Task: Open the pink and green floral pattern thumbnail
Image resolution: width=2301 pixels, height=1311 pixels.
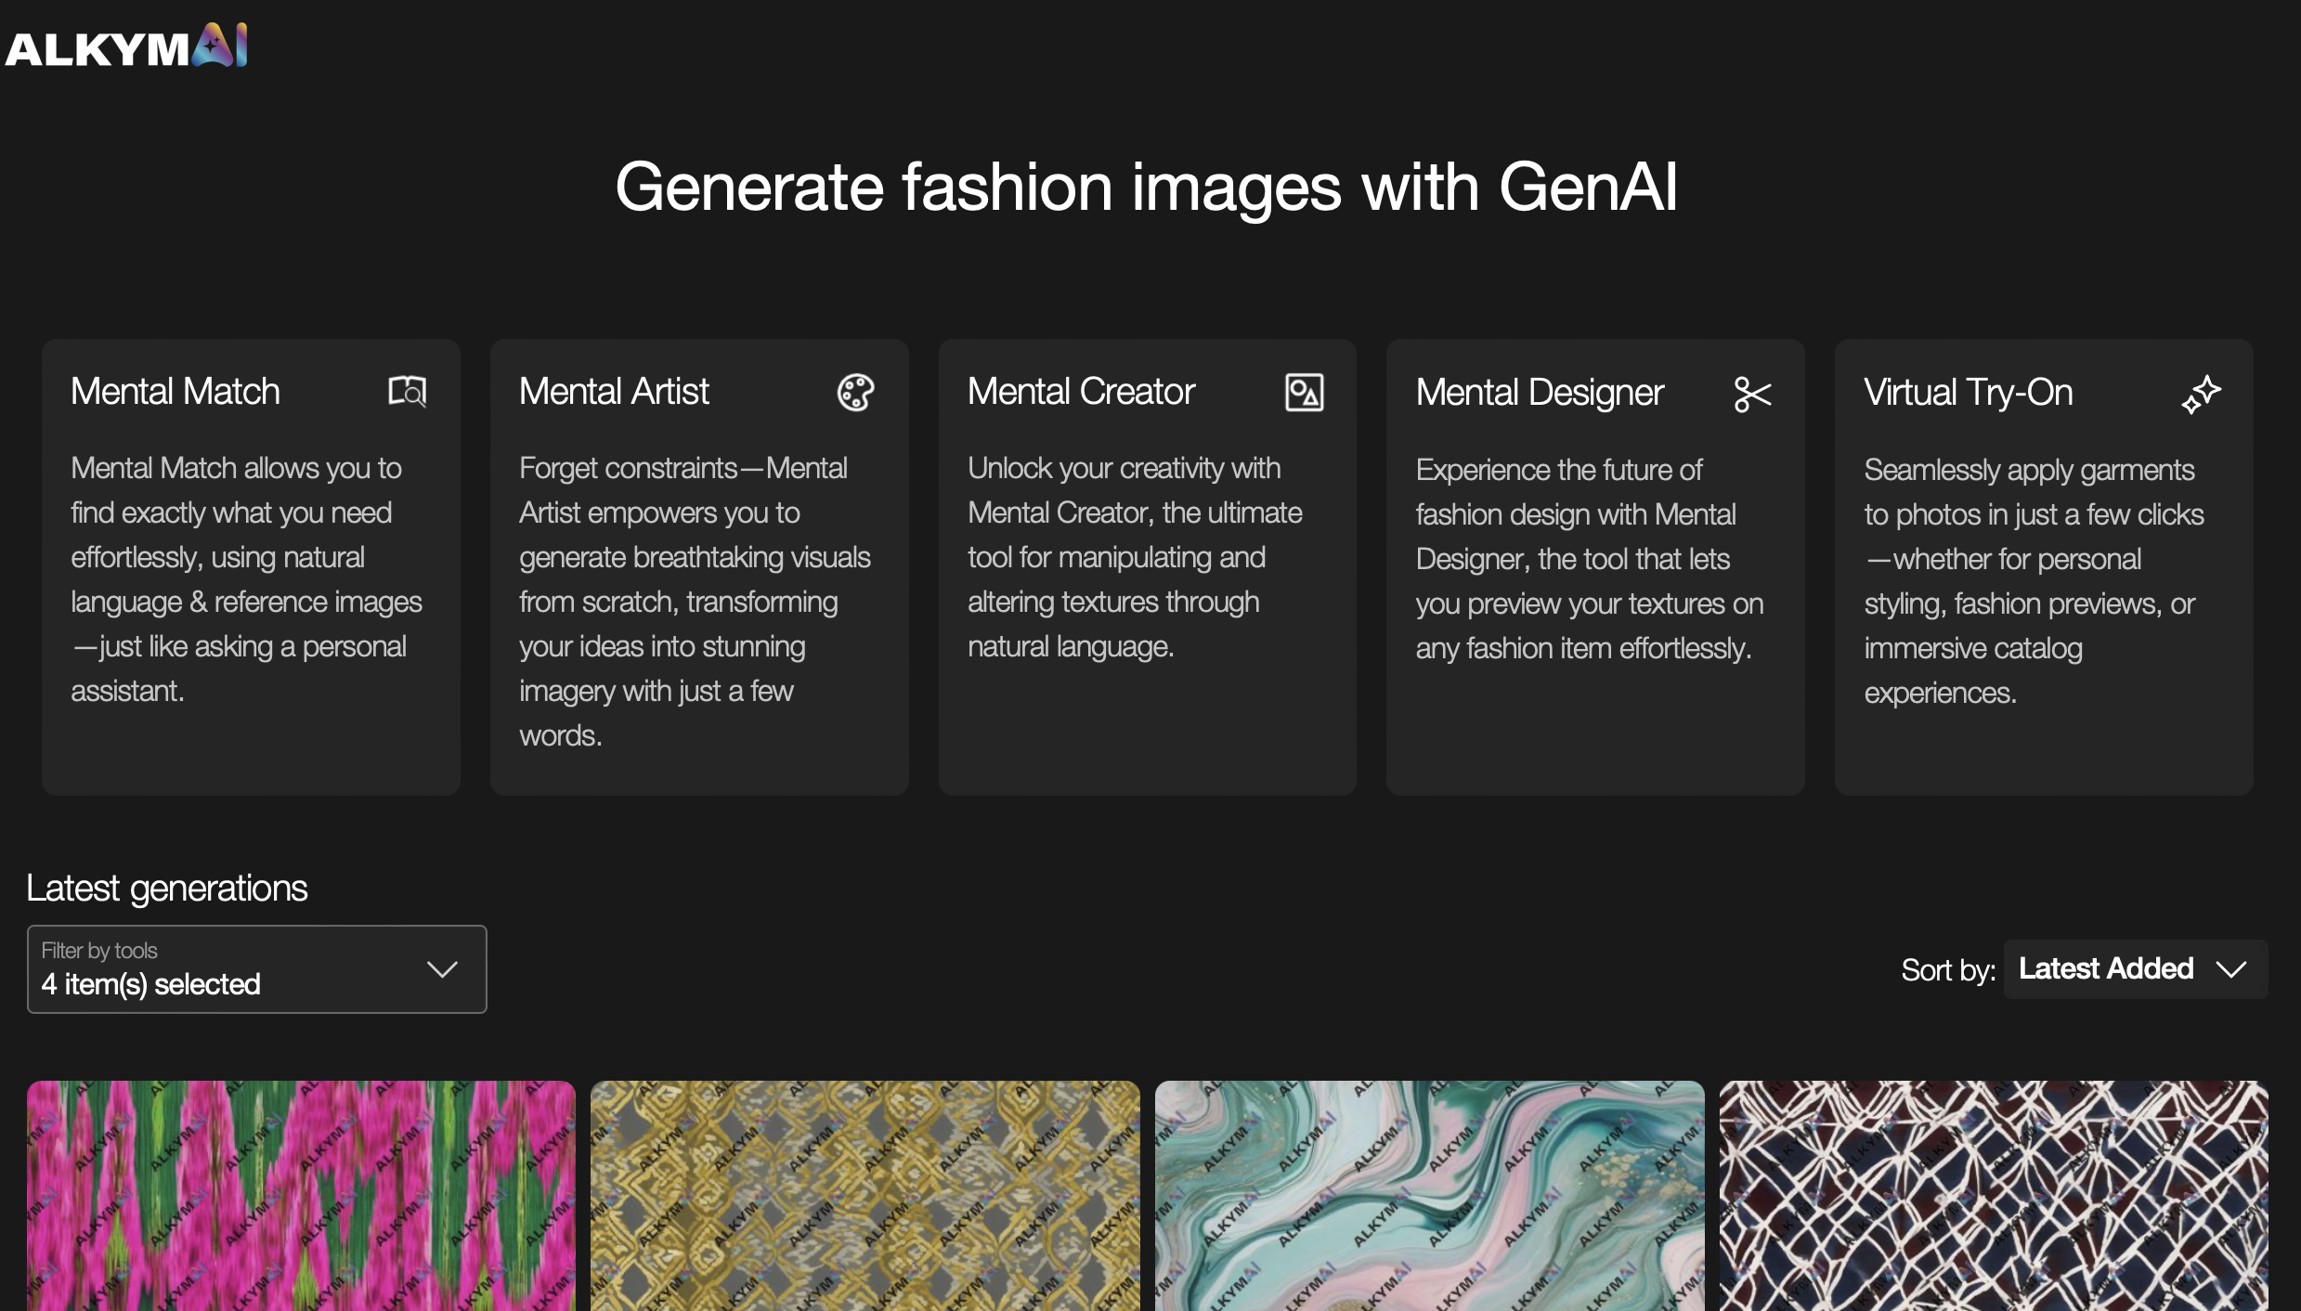Action: click(x=301, y=1196)
